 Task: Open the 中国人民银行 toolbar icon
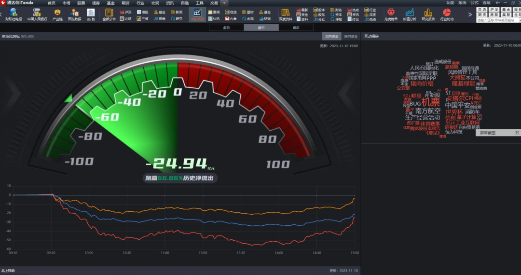(37, 14)
